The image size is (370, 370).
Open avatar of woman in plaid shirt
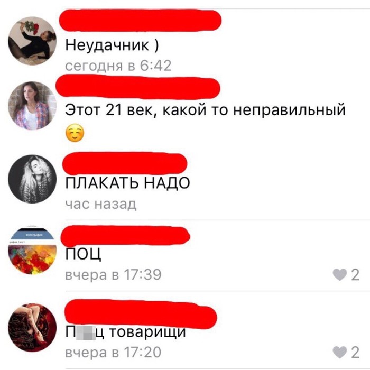[x=32, y=106]
